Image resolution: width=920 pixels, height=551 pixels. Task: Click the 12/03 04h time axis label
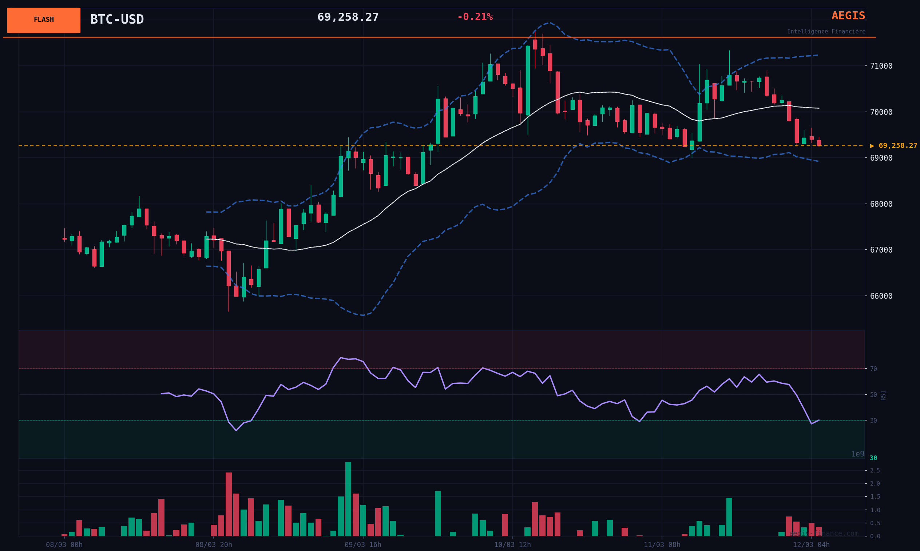click(x=811, y=545)
